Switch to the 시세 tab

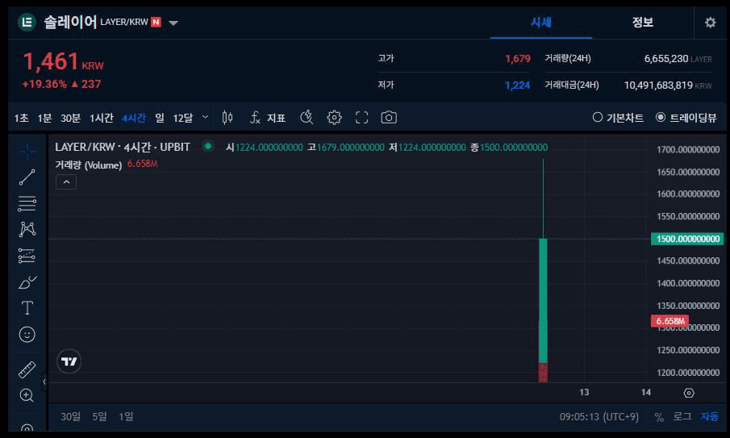tap(541, 23)
